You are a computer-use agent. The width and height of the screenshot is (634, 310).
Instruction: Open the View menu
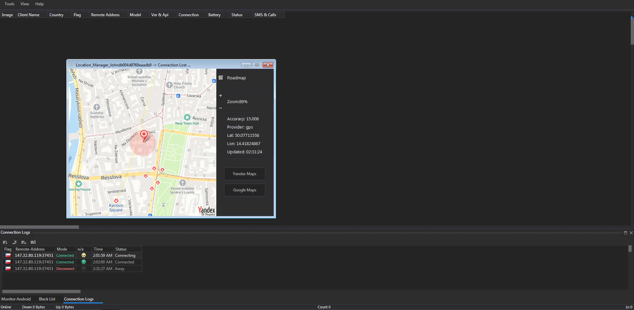25,4
